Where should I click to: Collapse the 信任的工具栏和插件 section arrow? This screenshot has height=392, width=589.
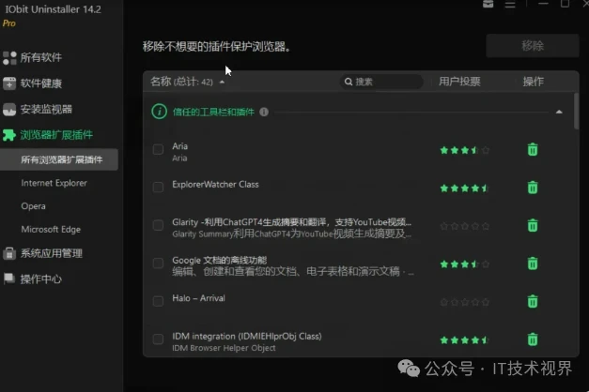(559, 112)
